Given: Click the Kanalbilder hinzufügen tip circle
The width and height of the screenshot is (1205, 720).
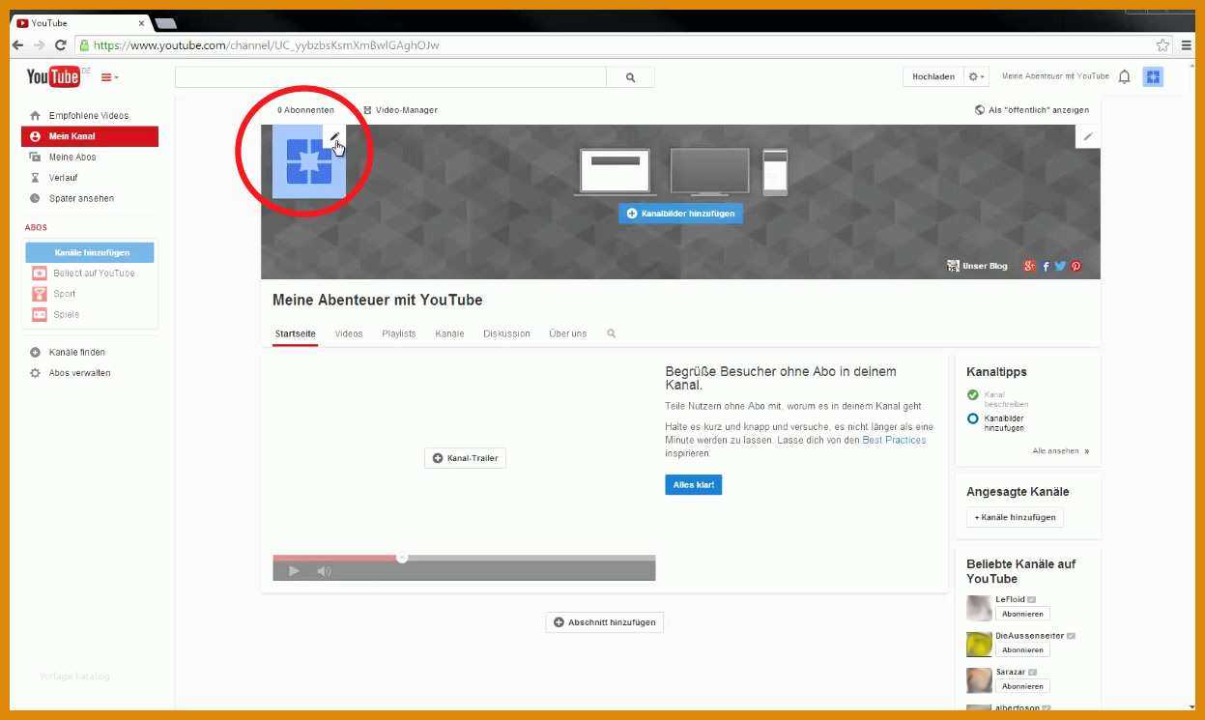Looking at the screenshot, I should point(973,418).
